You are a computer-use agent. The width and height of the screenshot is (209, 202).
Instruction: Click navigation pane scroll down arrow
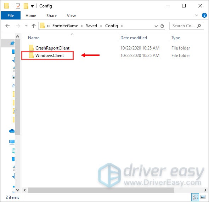click(18, 190)
